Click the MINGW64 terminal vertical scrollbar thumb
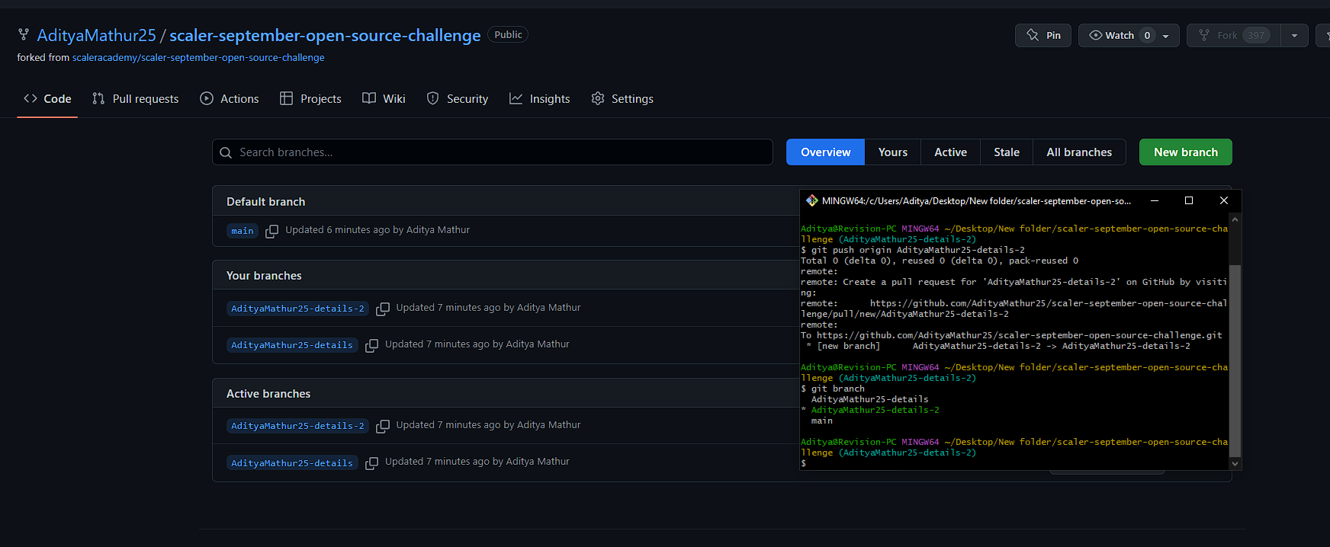Image resolution: width=1330 pixels, height=547 pixels. [1235, 360]
